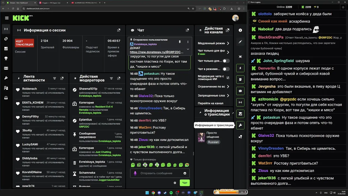Open the hamburger menu next to the Kick logo

(x=7, y=18)
